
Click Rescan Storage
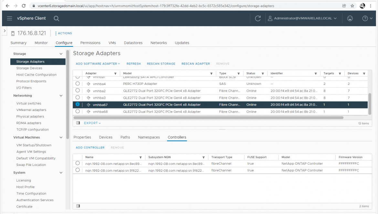(x=161, y=64)
